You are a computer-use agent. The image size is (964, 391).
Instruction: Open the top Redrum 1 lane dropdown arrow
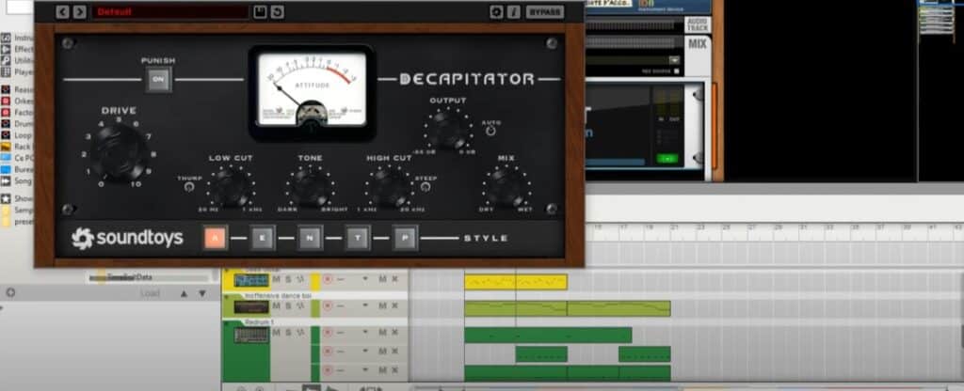tap(364, 332)
